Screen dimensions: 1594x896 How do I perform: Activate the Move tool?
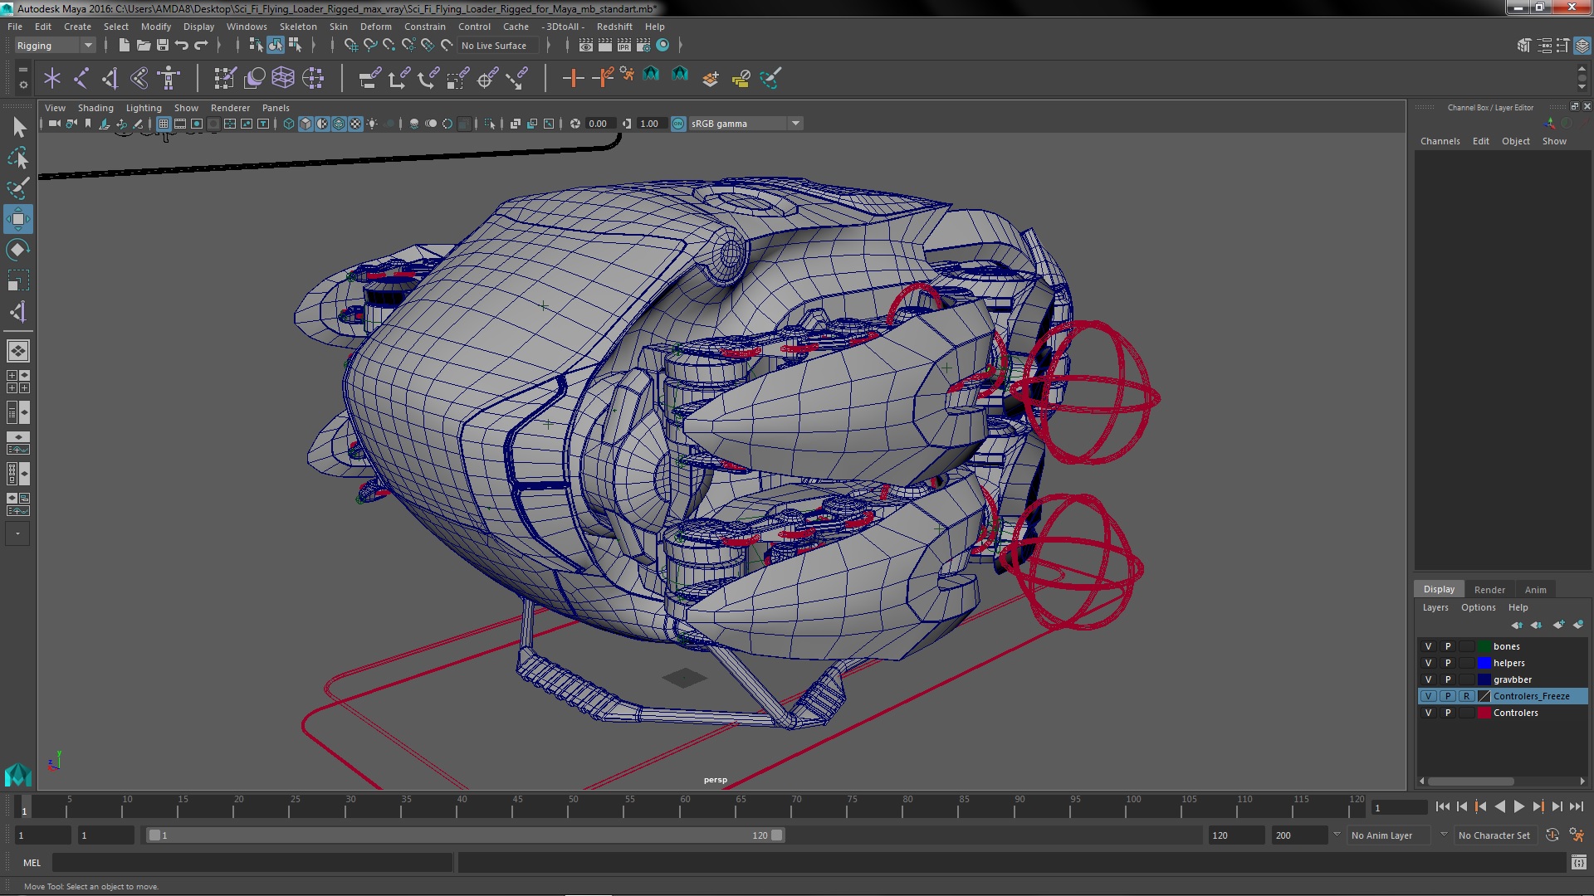pyautogui.click(x=18, y=219)
